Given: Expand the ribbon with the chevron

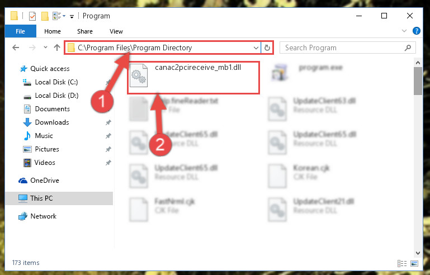Looking at the screenshot, I should pyautogui.click(x=404, y=31).
